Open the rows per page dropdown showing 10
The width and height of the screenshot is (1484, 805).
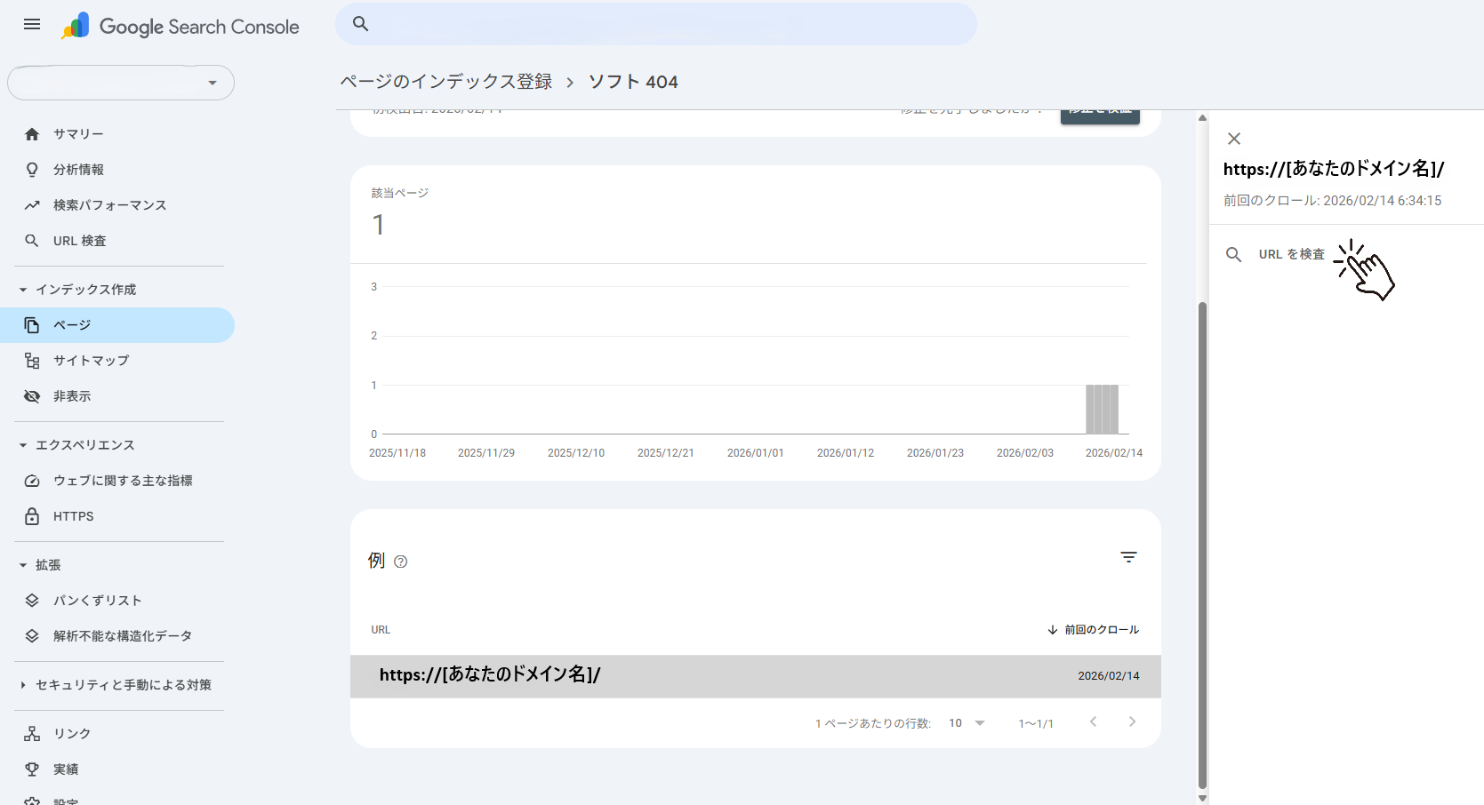(x=966, y=723)
